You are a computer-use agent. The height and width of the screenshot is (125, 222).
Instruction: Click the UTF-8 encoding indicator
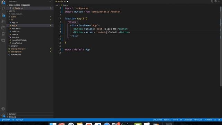pos(176,120)
